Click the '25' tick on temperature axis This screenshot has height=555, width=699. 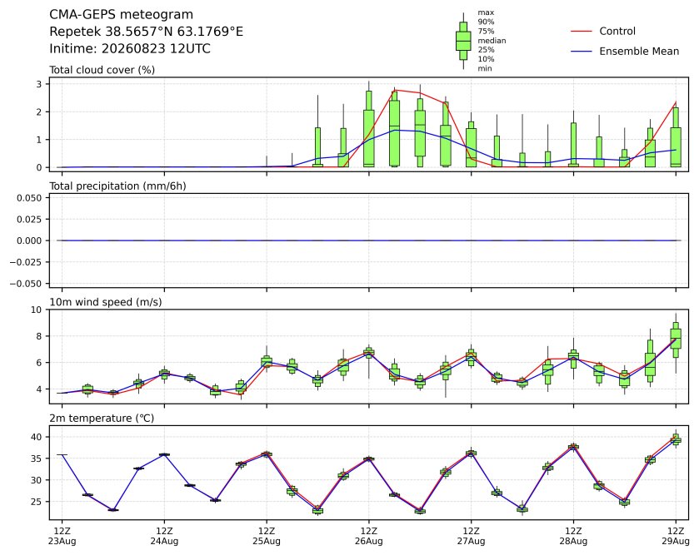pos(37,502)
